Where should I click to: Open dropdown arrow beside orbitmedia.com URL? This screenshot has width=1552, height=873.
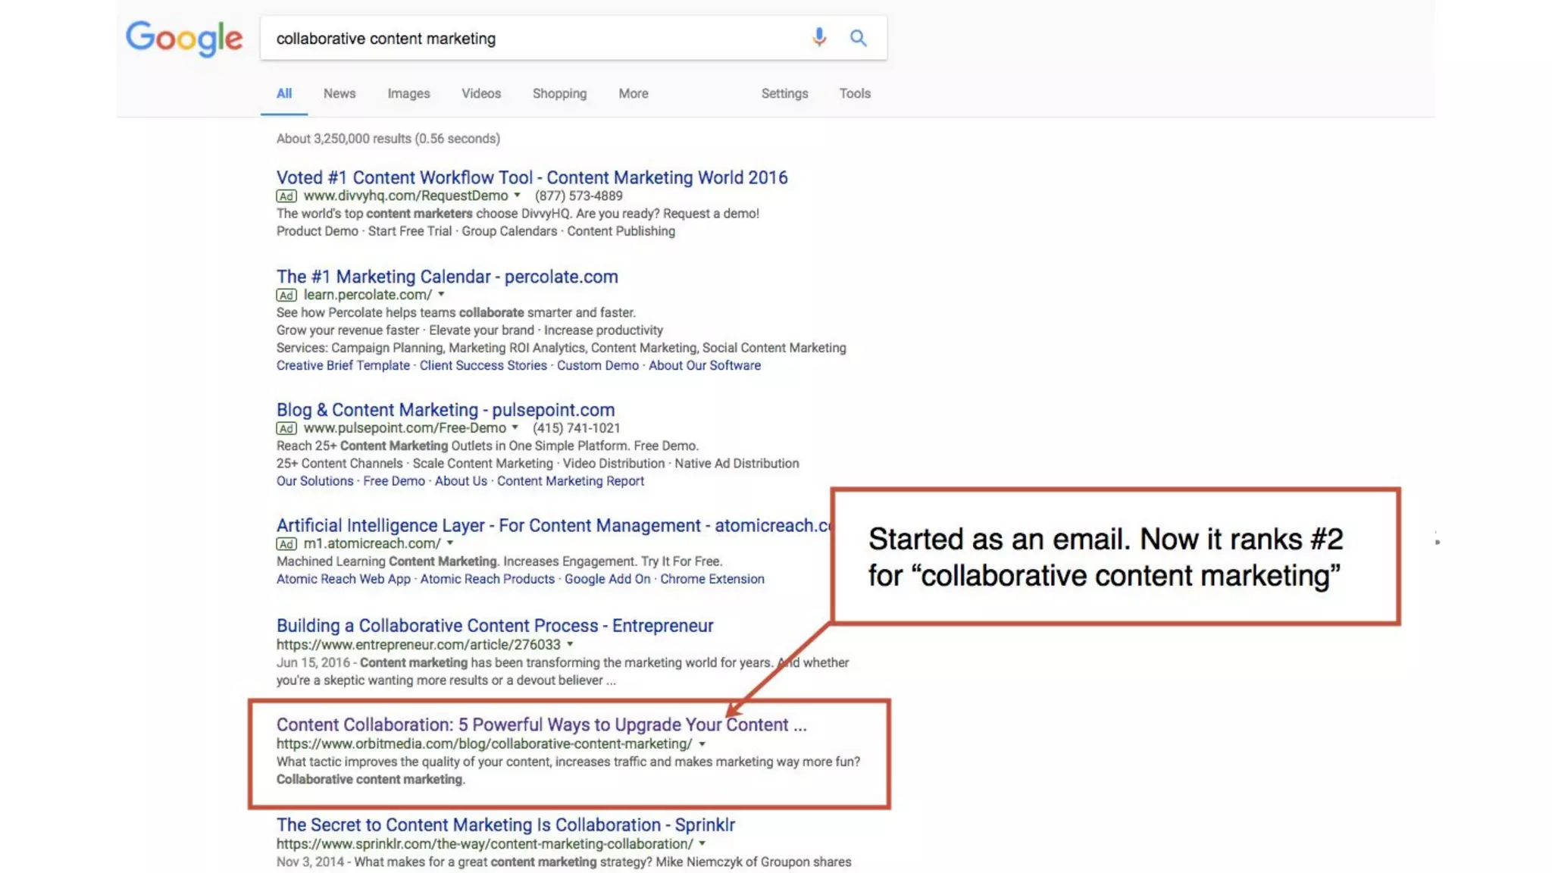[x=702, y=743]
